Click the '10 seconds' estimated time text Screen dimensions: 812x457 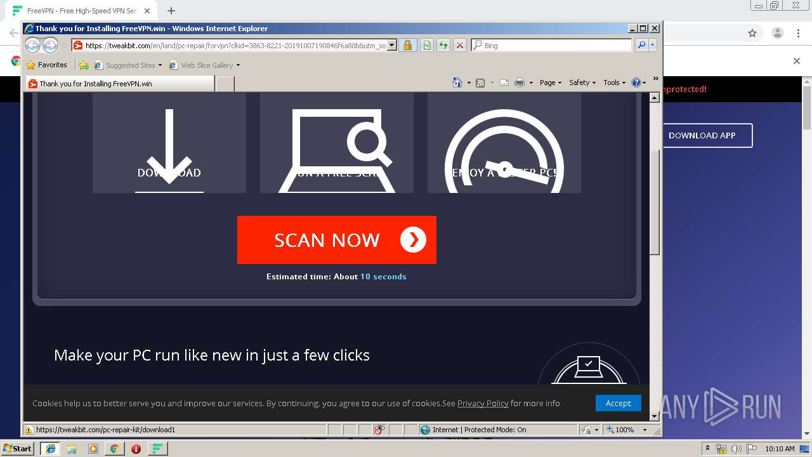(x=383, y=277)
